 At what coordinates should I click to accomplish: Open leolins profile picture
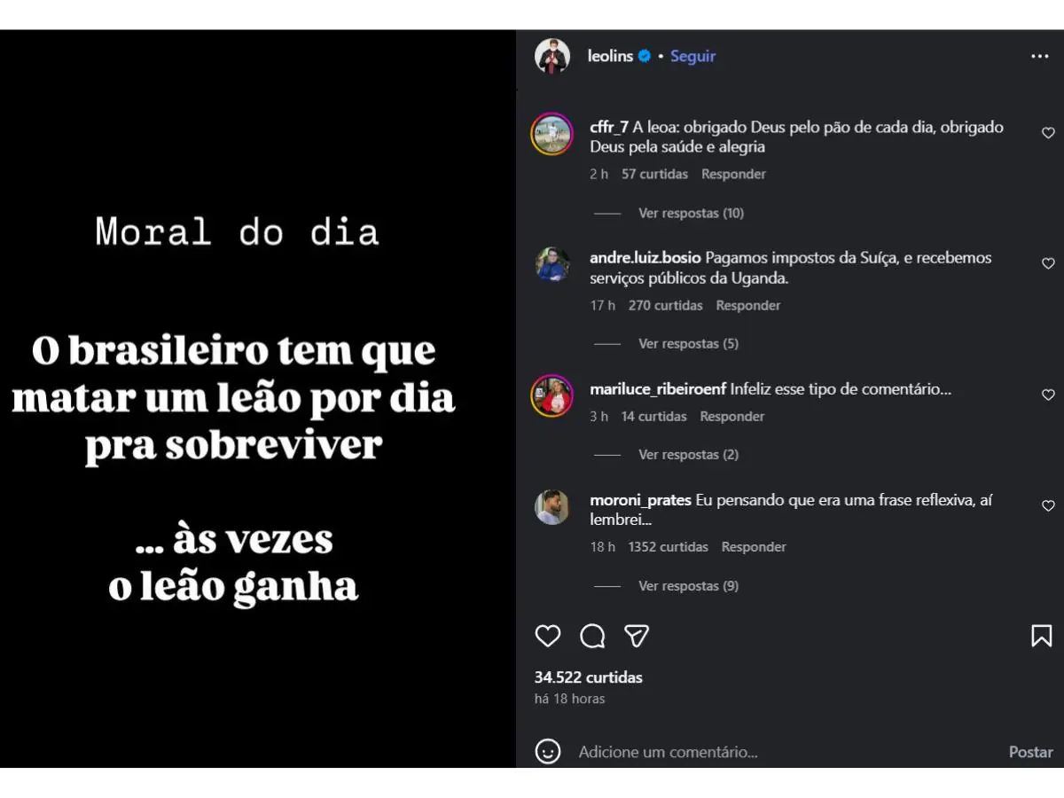click(x=552, y=57)
